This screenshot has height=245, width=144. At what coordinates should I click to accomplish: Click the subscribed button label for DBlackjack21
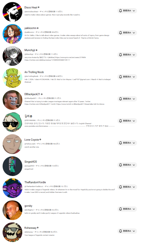(127, 99)
